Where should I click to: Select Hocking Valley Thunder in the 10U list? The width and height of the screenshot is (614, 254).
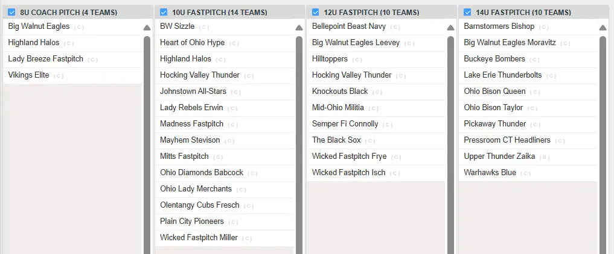click(199, 75)
